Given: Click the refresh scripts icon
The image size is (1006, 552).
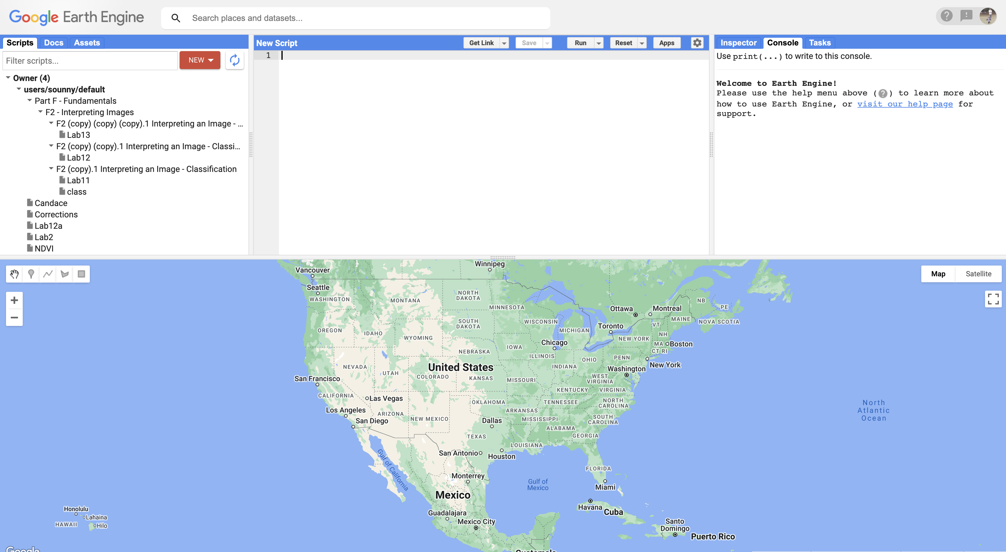Looking at the screenshot, I should point(234,60).
